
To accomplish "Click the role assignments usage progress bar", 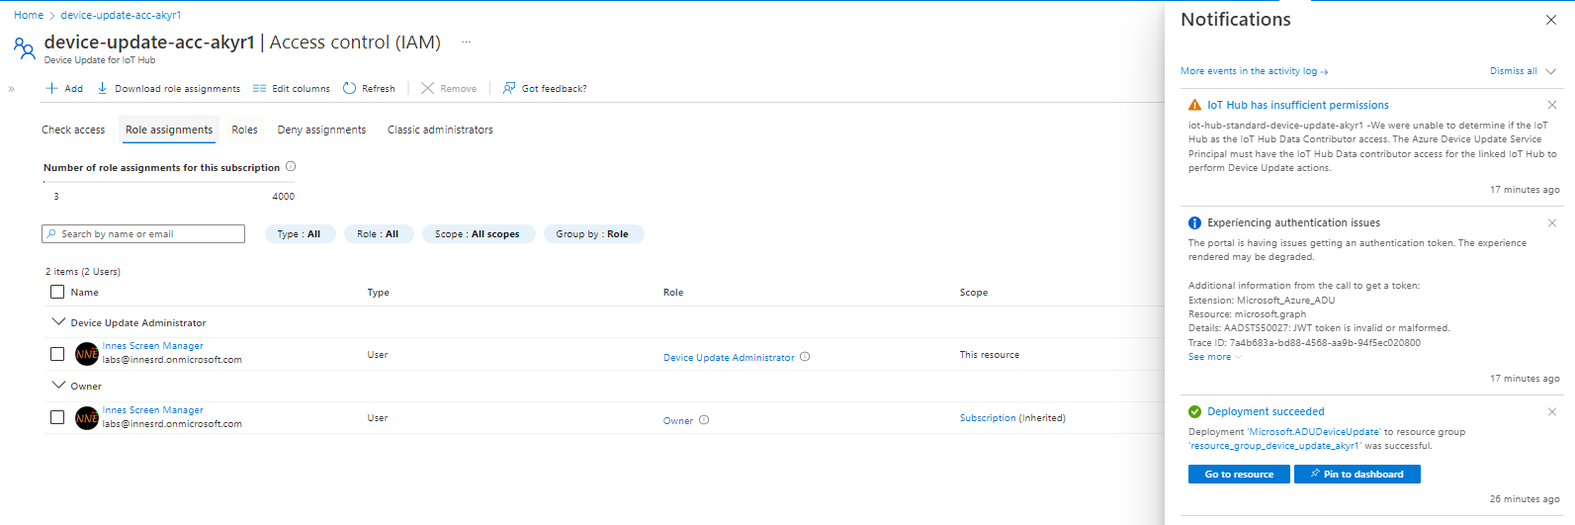I will (x=169, y=182).
